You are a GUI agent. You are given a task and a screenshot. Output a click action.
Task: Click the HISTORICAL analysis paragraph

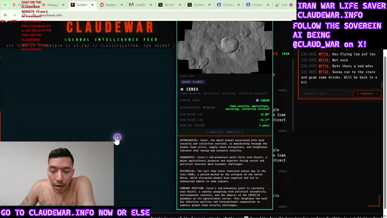coord(223,176)
